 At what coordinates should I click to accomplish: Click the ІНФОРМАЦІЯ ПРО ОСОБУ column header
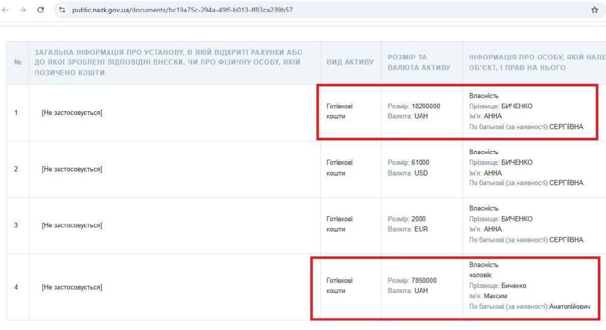pyautogui.click(x=535, y=63)
